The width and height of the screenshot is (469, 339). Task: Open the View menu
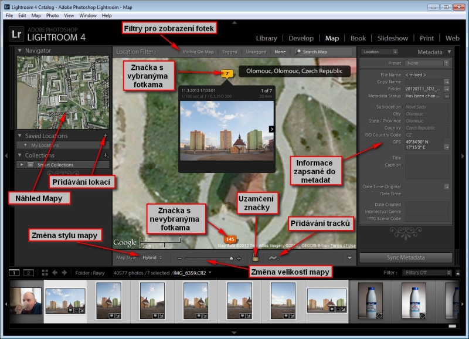click(x=69, y=16)
